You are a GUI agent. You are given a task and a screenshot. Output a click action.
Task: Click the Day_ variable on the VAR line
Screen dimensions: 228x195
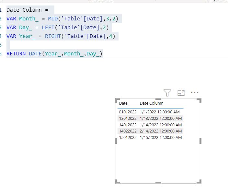pyautogui.click(x=26, y=28)
